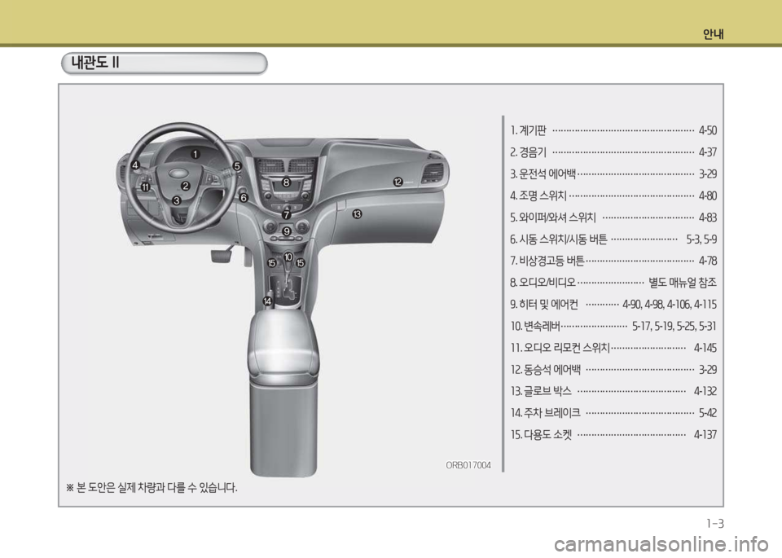Click the header label 안내
Viewport: 782px width, 558px height.
tap(714, 34)
